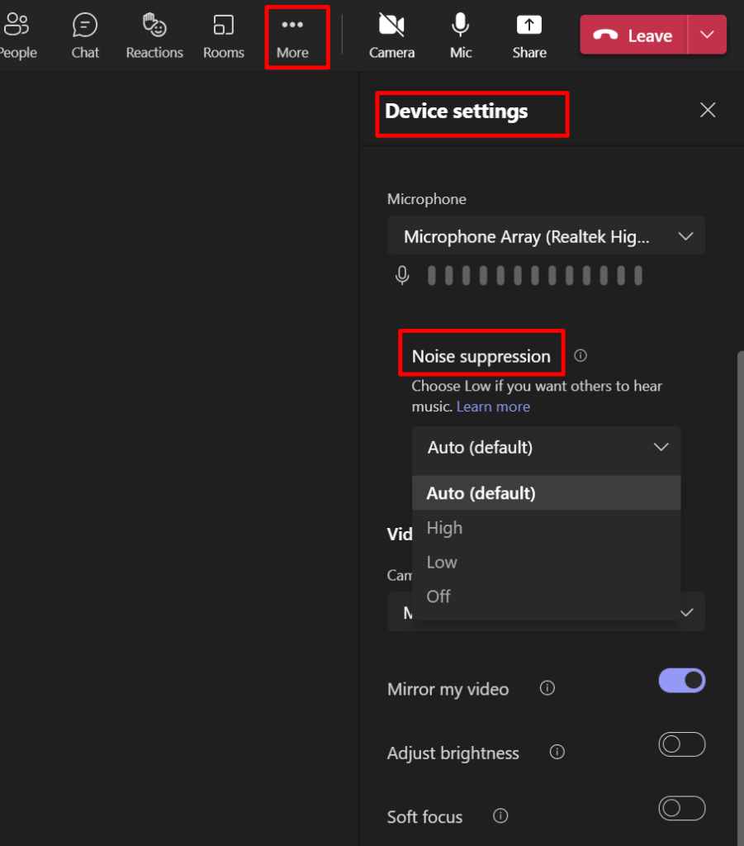Image resolution: width=744 pixels, height=846 pixels.
Task: Select Off noise suppression option
Action: [546, 596]
